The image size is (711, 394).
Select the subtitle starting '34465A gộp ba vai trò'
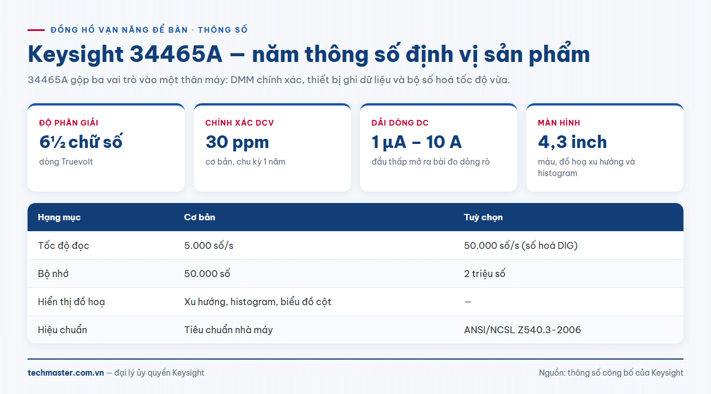[269, 80]
